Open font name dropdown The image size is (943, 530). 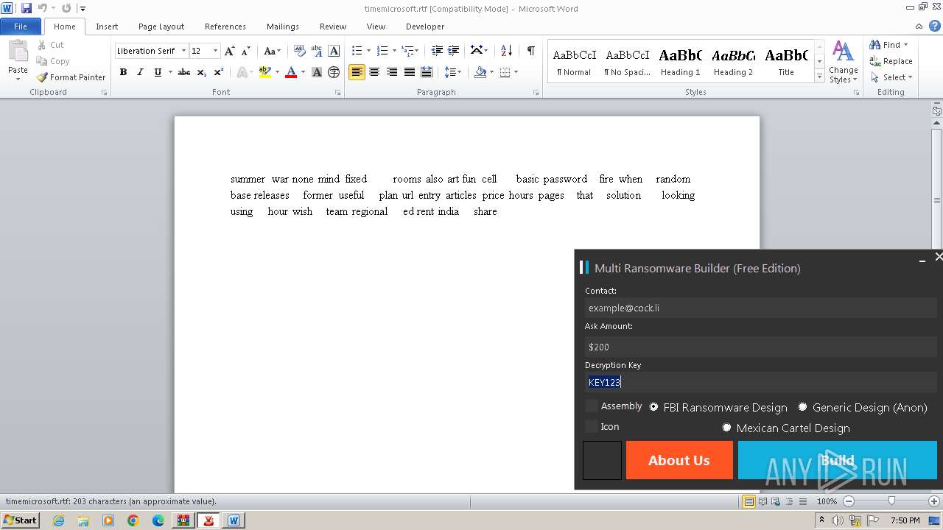[x=183, y=51]
